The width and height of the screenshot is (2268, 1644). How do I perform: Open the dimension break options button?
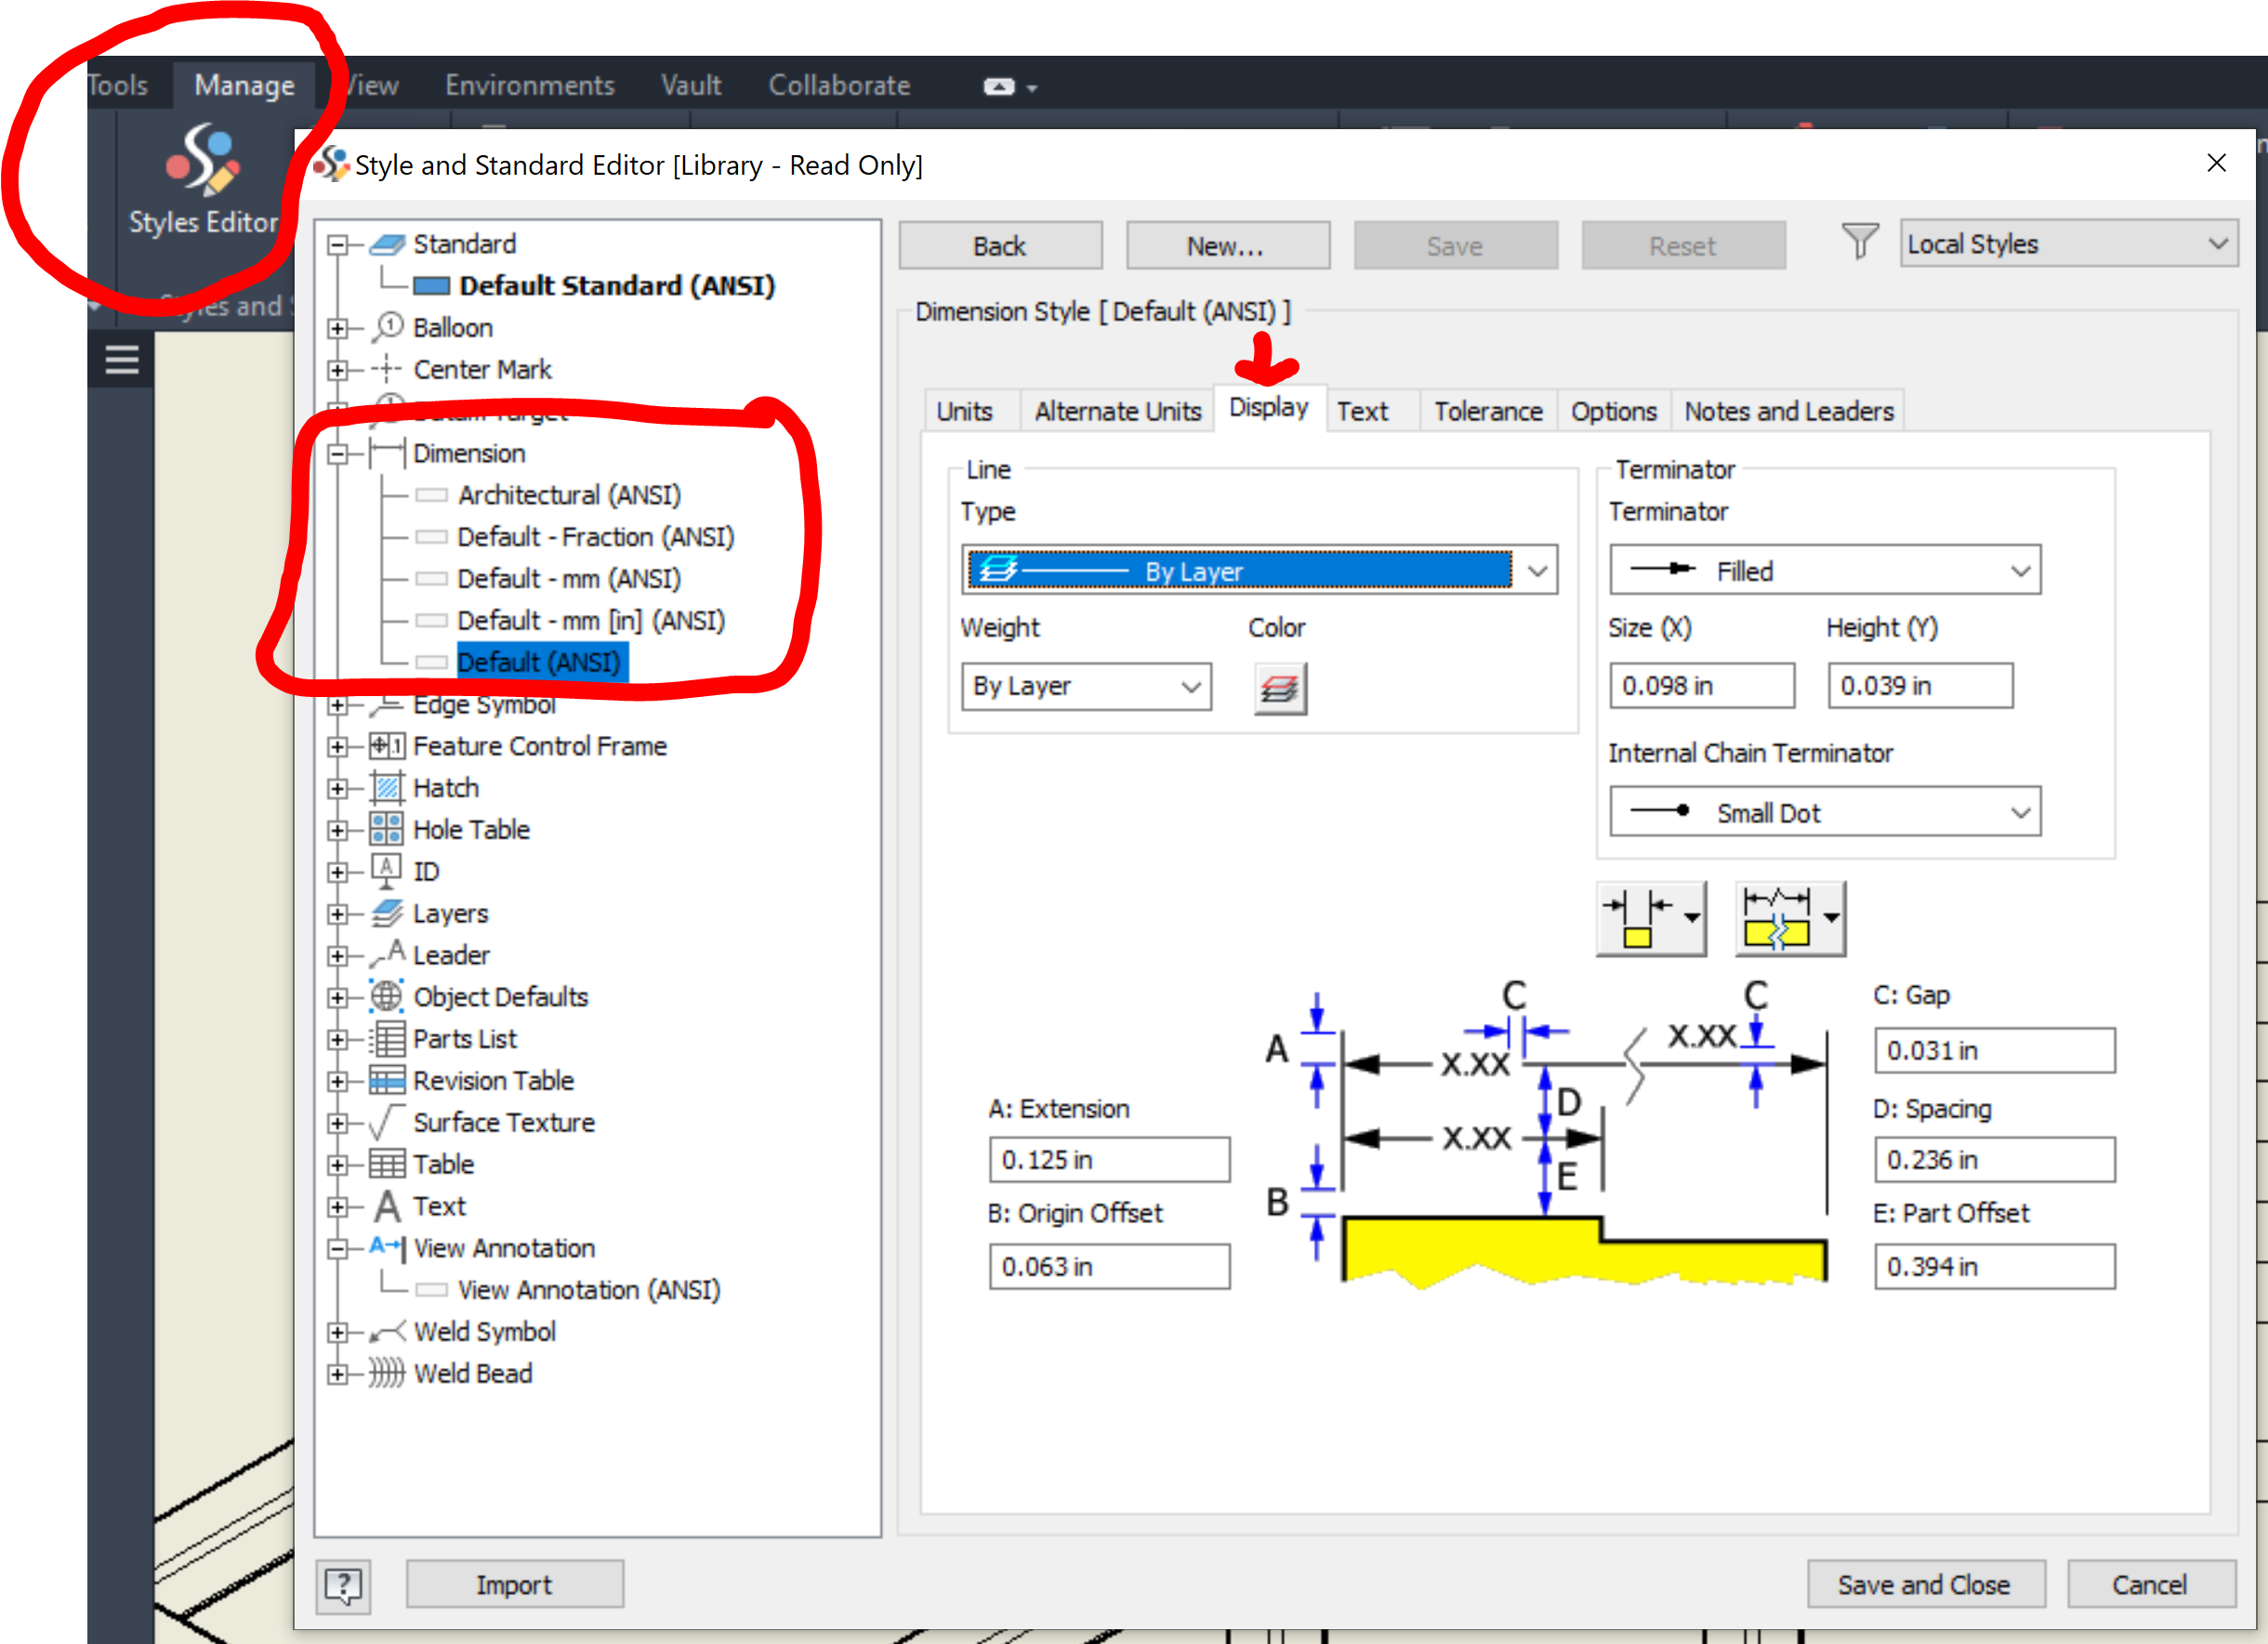point(1790,919)
